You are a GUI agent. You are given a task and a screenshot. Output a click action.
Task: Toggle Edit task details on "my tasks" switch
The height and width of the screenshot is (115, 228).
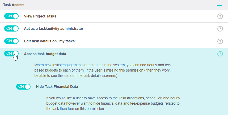click(x=11, y=41)
